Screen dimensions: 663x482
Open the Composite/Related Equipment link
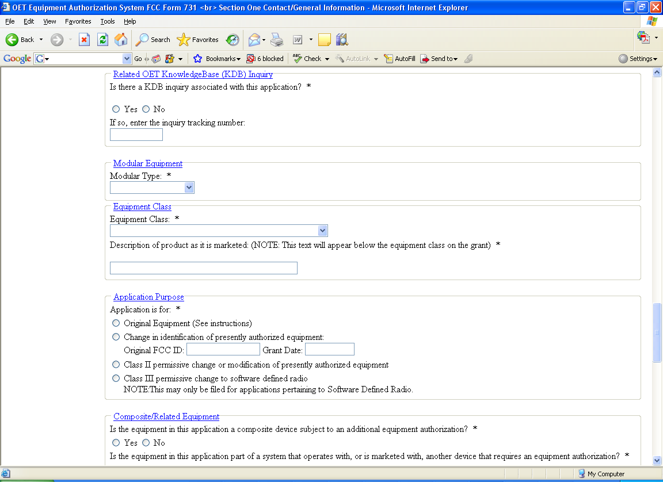[x=166, y=416]
